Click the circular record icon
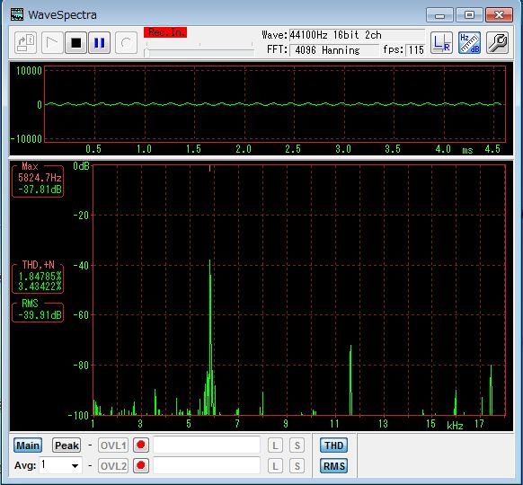The width and height of the screenshot is (523, 485). (x=126, y=43)
